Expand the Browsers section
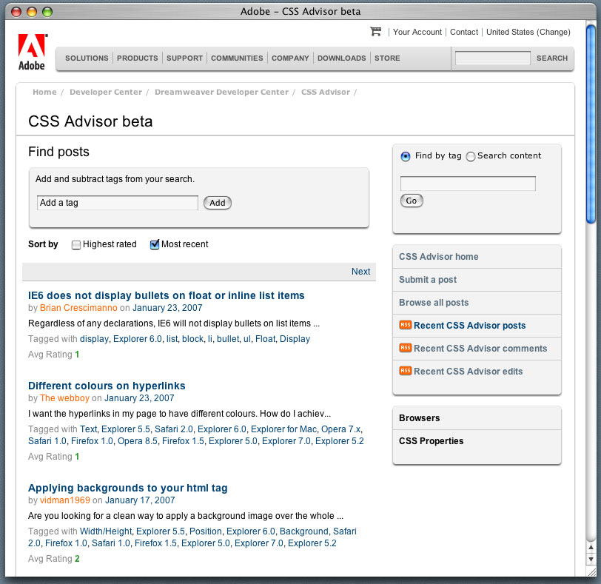This screenshot has height=584, width=601. [x=420, y=418]
